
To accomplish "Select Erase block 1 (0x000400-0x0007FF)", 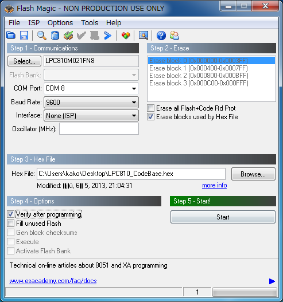I will [211, 68].
